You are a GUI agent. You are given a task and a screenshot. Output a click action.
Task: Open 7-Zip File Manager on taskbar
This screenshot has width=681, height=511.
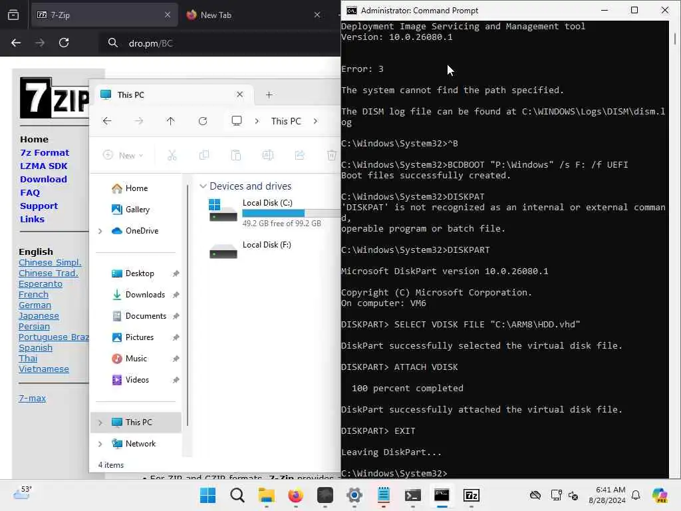coord(472,495)
